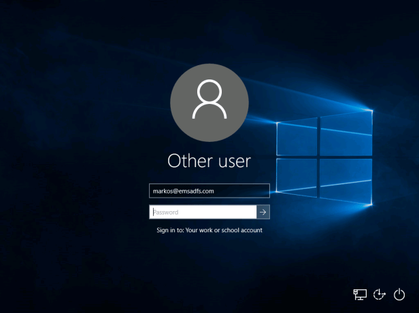
Task: Click the "Sign in to:" label
Action: coord(169,230)
